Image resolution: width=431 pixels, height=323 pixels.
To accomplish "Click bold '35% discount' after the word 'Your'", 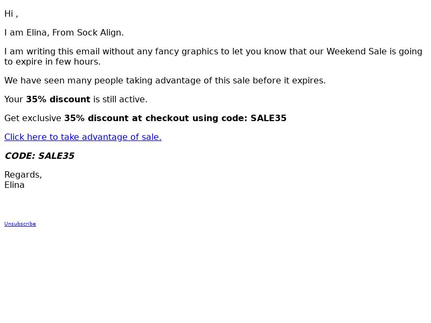I will 58,99.
